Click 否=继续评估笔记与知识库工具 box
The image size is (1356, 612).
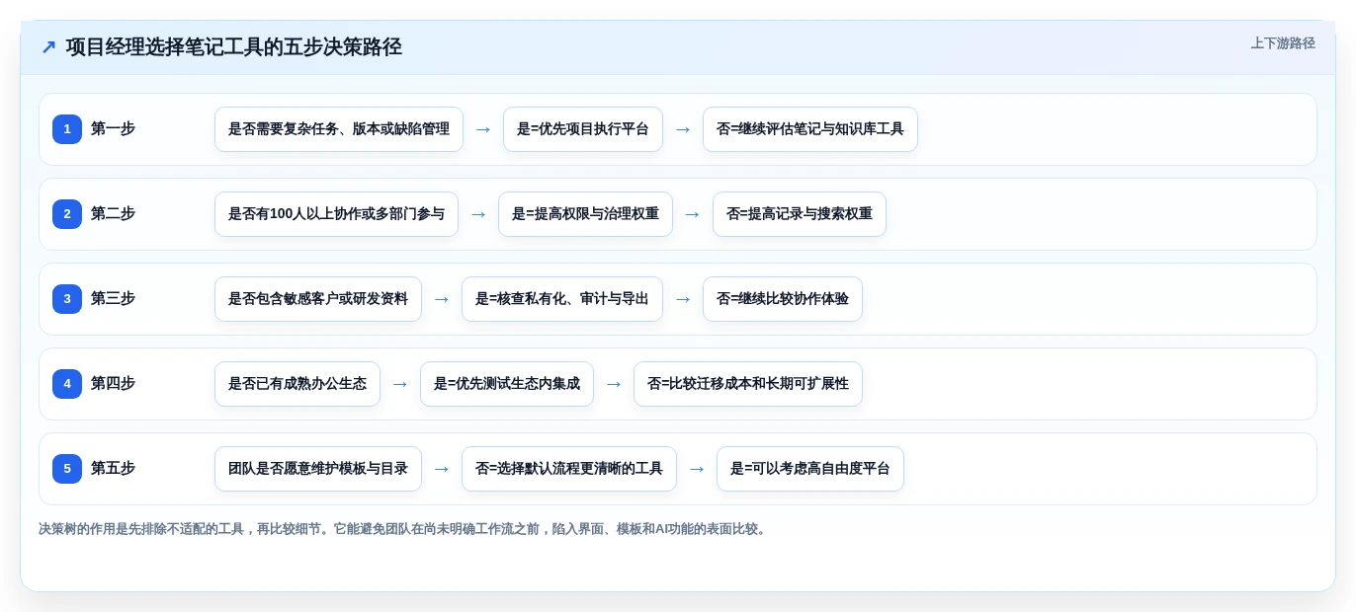810,129
